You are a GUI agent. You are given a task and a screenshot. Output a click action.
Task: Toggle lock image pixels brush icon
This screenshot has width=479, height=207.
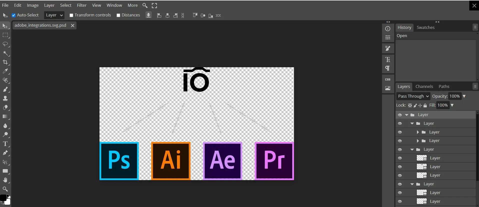[x=415, y=105]
